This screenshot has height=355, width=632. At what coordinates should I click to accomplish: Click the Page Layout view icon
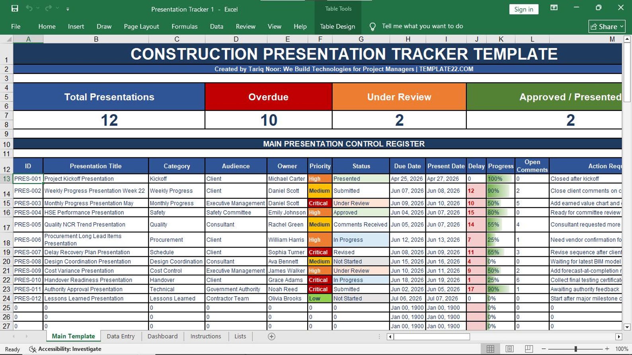[x=509, y=349]
